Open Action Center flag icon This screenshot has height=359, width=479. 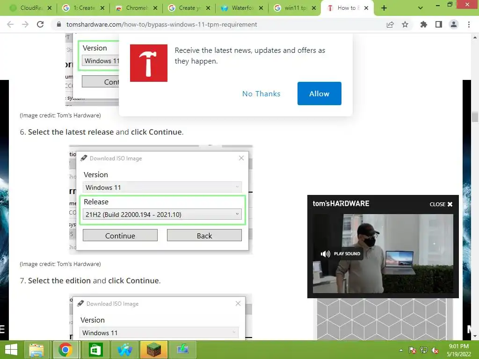click(413, 350)
